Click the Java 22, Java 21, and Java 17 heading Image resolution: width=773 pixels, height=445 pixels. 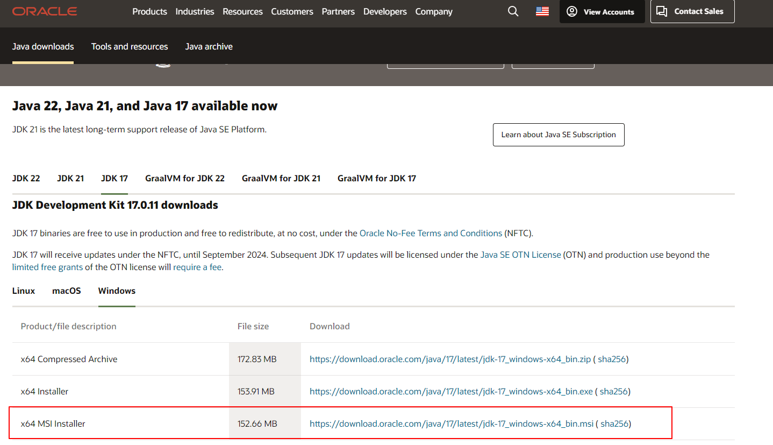(x=145, y=105)
